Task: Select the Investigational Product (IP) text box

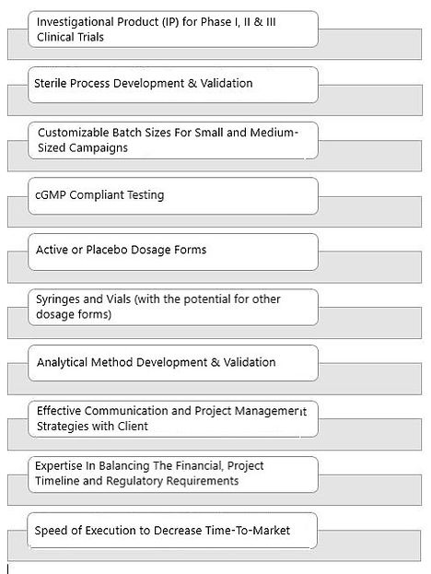Action: pyautogui.click(x=173, y=29)
